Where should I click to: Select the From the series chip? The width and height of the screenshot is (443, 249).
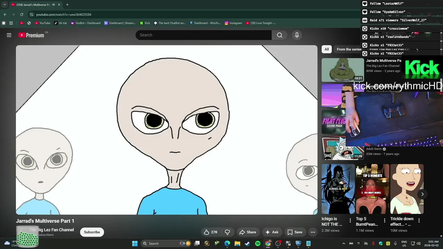click(349, 49)
